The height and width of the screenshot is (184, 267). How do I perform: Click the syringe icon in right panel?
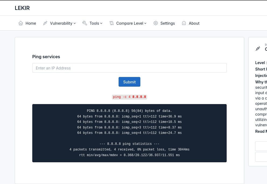click(x=258, y=49)
